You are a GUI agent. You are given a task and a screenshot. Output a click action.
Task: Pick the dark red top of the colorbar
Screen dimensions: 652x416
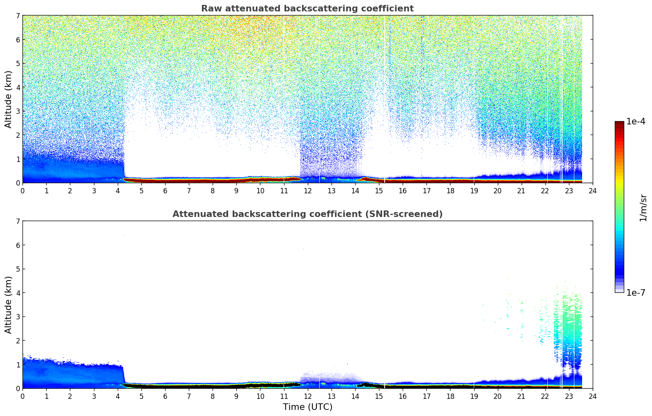(x=619, y=124)
